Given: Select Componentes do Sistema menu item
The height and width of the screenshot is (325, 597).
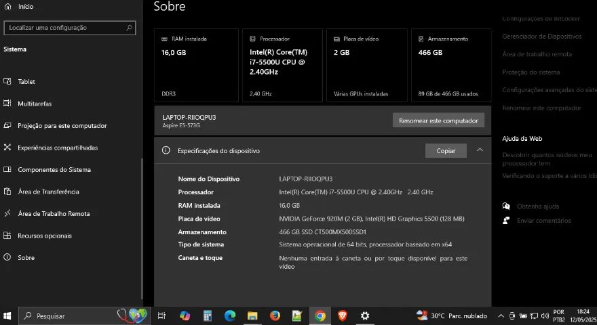Looking at the screenshot, I should click(x=54, y=169).
